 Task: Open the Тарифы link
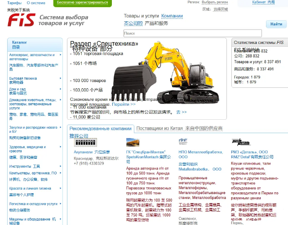(x=14, y=3)
